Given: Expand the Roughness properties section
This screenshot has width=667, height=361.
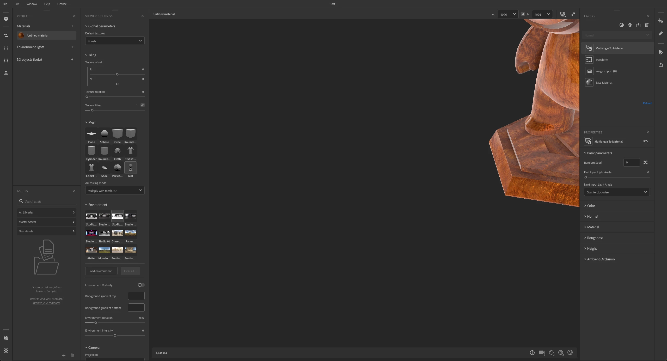Looking at the screenshot, I should point(595,238).
